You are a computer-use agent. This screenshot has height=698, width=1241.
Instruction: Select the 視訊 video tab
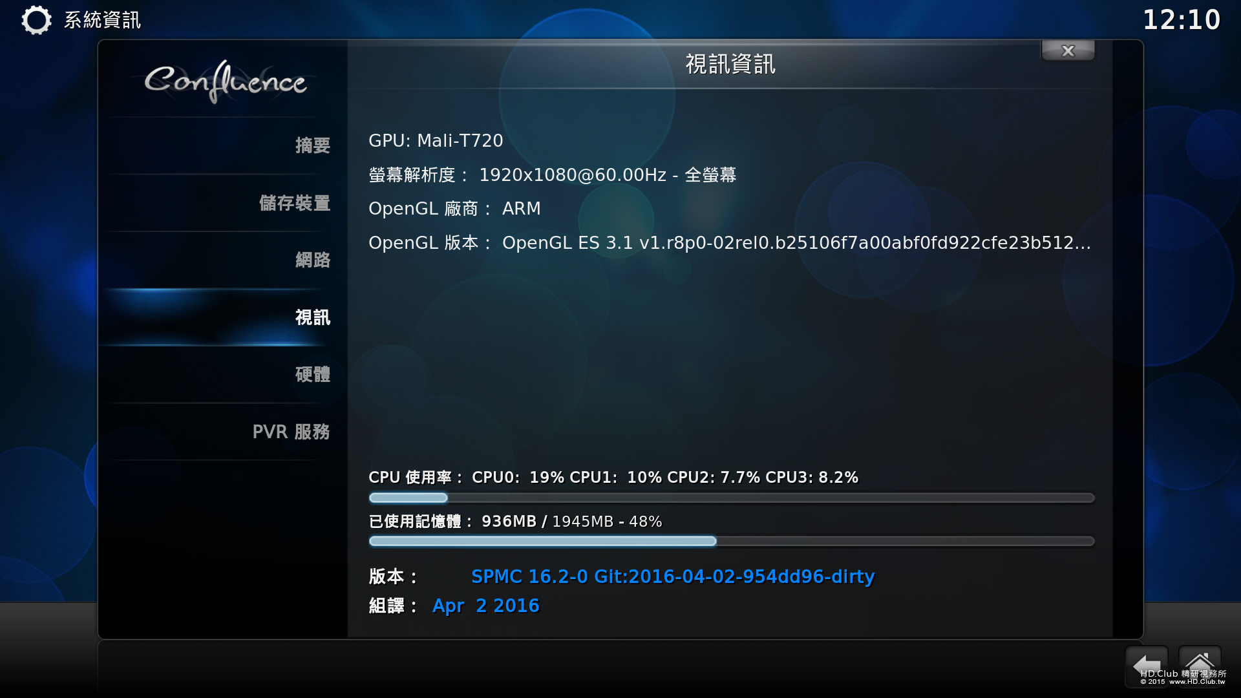(312, 317)
